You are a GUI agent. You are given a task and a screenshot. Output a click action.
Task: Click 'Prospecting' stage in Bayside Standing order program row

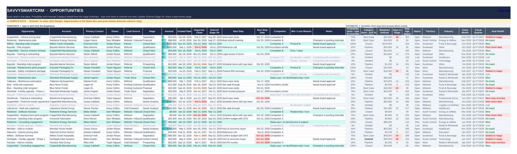[x=152, y=64]
